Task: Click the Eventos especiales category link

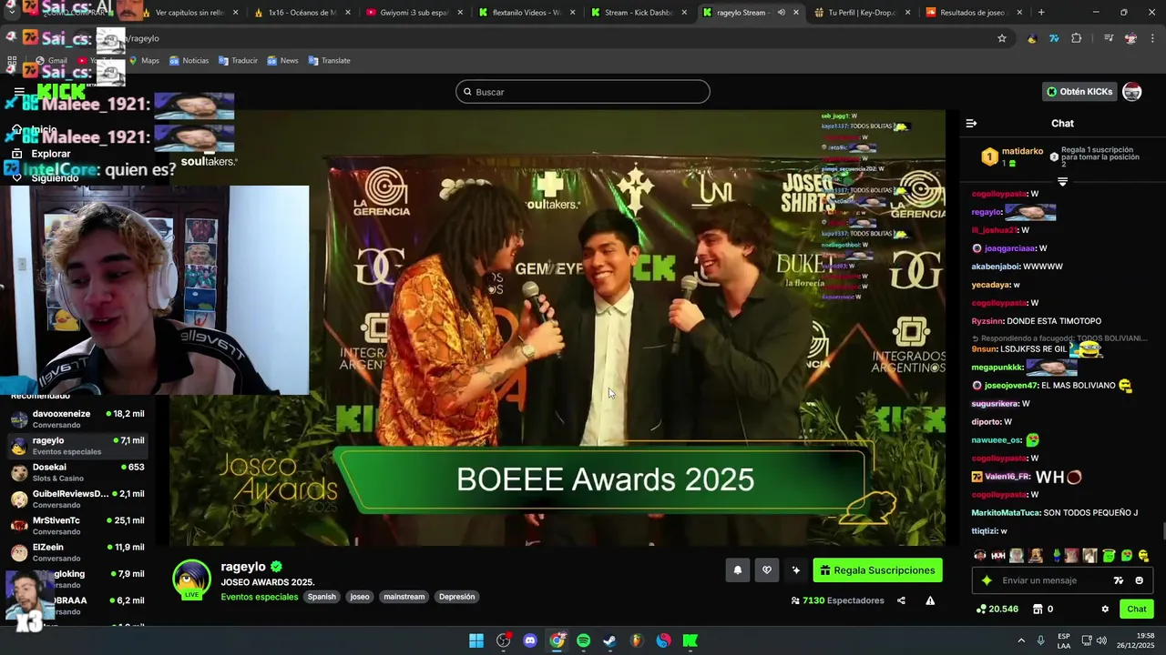Action: point(260,597)
